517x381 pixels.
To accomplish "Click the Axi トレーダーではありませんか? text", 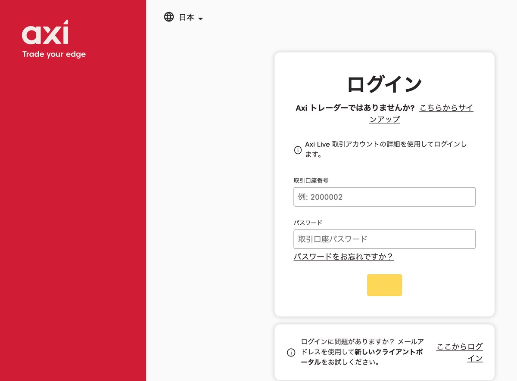I will coord(355,108).
